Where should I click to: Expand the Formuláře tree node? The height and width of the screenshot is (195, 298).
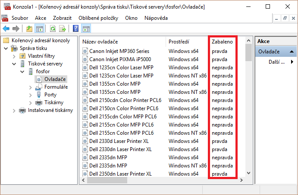pos(30,87)
